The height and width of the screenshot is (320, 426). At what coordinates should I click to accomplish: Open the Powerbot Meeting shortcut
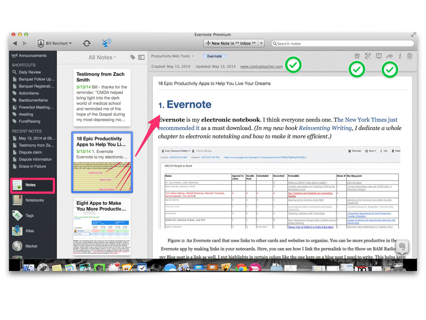click(x=33, y=107)
